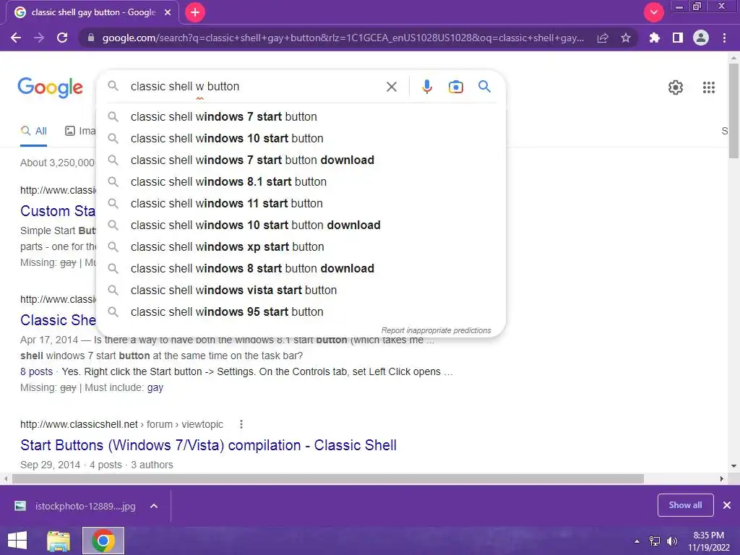The width and height of the screenshot is (740, 555).
Task: Click 'Report inappropriate predictions' link
Action: 436,330
